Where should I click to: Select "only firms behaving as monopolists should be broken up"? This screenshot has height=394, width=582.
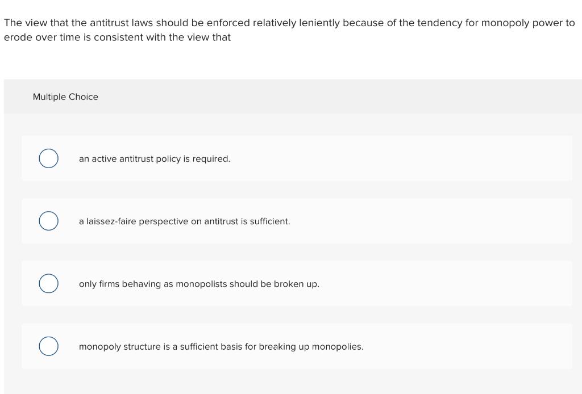(48, 283)
